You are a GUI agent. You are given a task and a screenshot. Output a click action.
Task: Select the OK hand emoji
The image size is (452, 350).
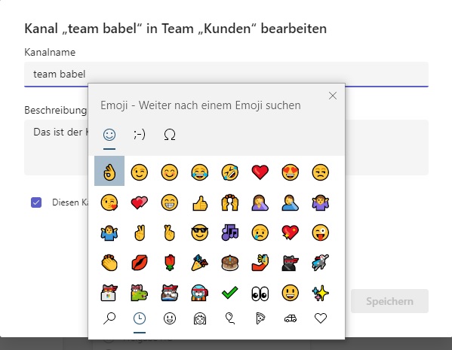pos(109,171)
